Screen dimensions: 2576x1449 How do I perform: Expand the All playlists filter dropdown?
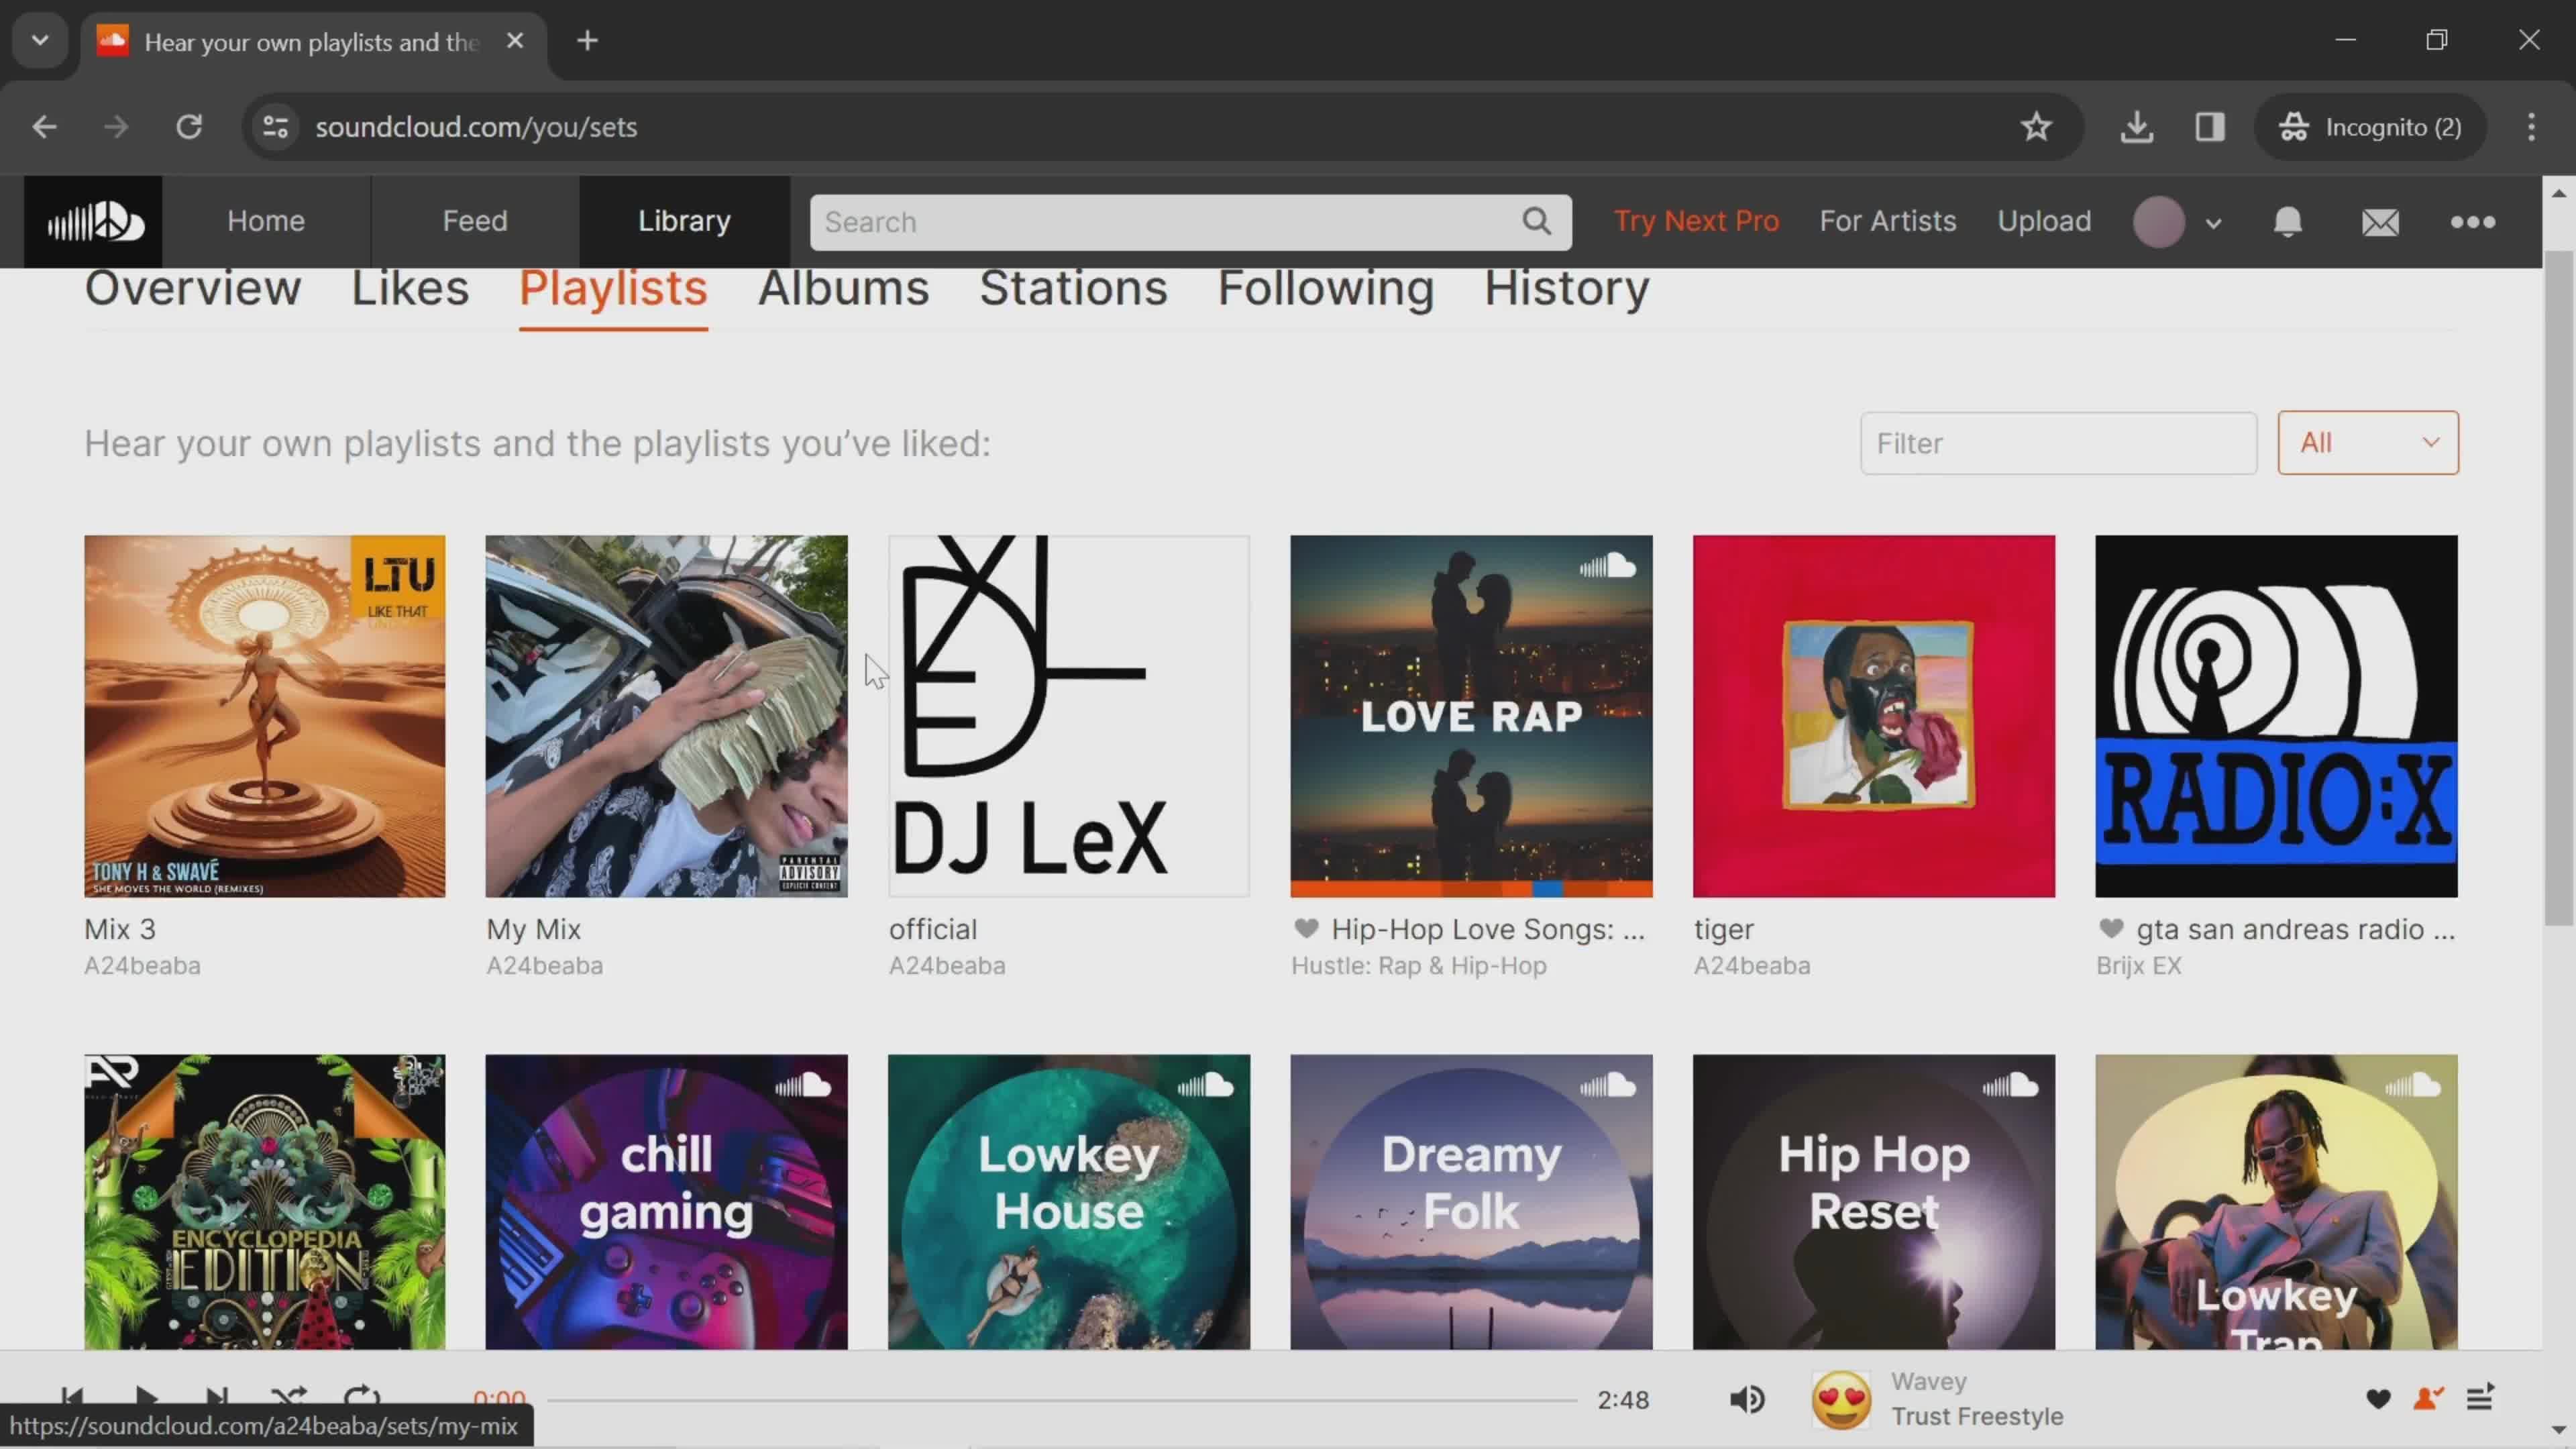[2369, 442]
